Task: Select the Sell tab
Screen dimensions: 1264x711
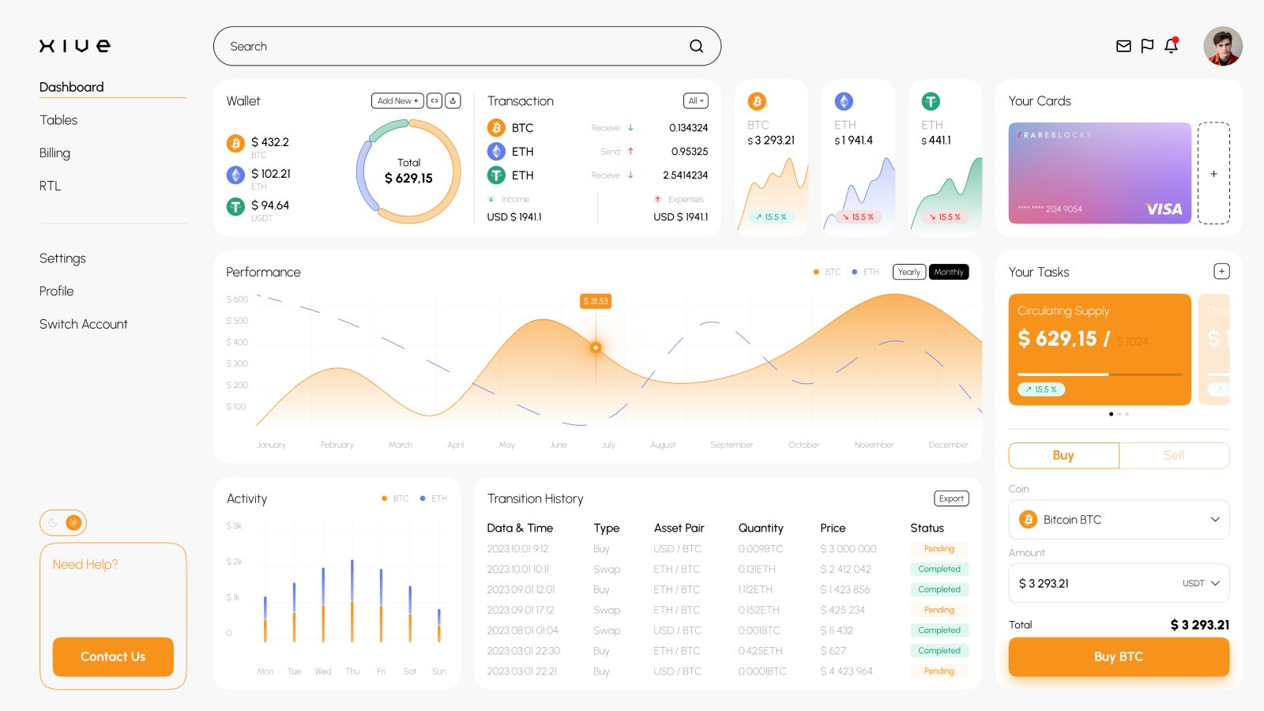Action: point(1174,455)
